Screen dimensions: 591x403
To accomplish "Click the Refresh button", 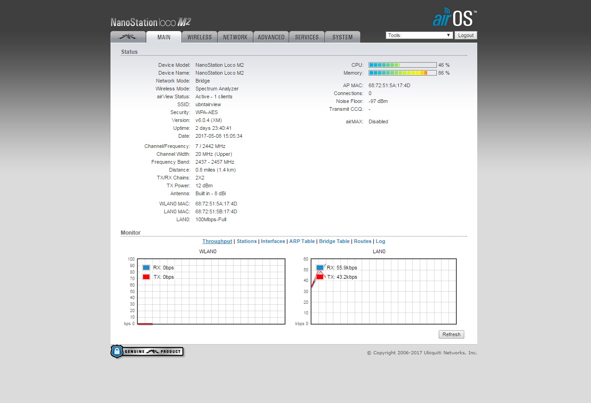I will pos(451,334).
